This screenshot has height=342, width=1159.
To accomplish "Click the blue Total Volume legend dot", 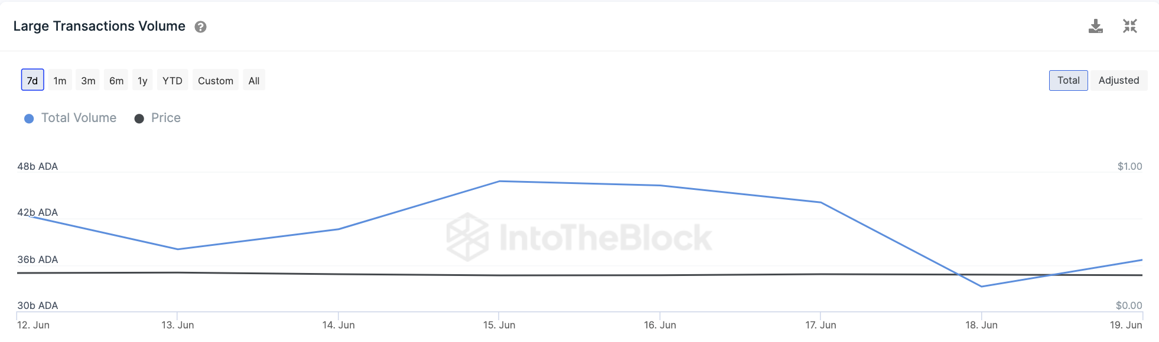I will 29,119.
